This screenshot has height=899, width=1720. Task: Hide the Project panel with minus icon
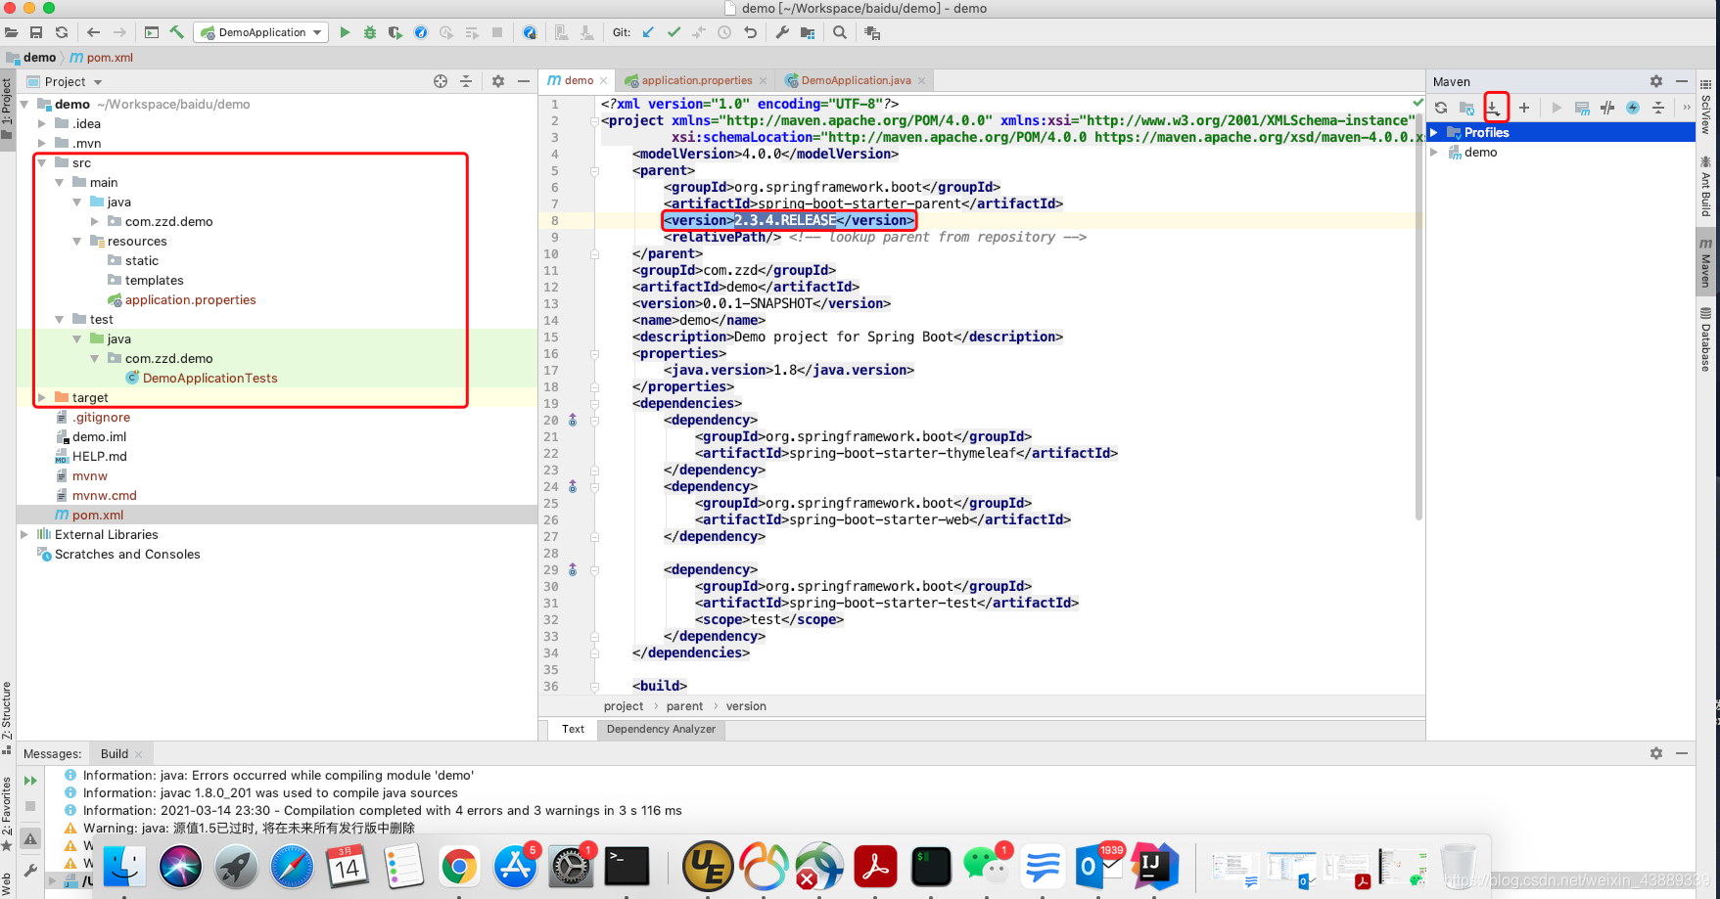click(524, 81)
